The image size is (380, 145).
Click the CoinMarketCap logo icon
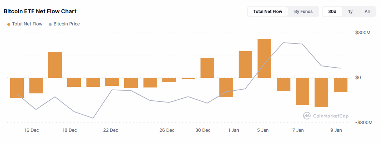pyautogui.click(x=307, y=116)
